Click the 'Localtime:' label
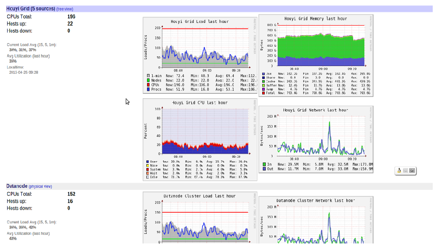 tap(15, 67)
